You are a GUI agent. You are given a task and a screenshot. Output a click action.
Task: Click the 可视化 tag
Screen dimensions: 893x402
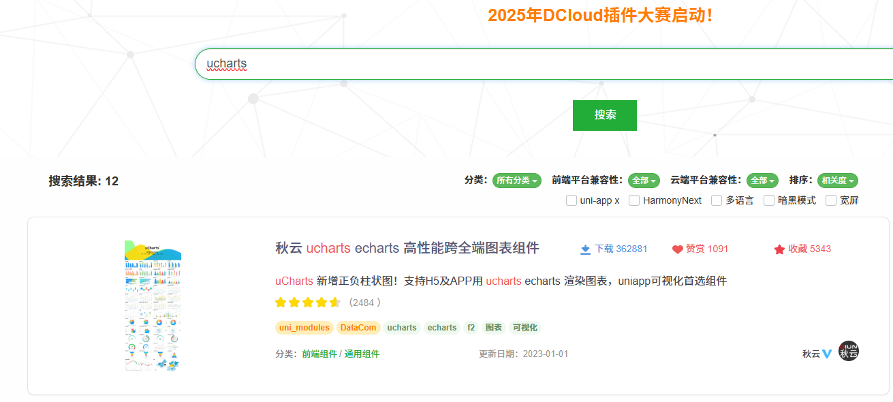(524, 328)
